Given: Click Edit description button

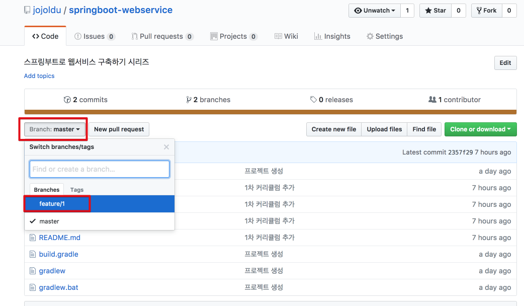Looking at the screenshot, I should click(505, 63).
